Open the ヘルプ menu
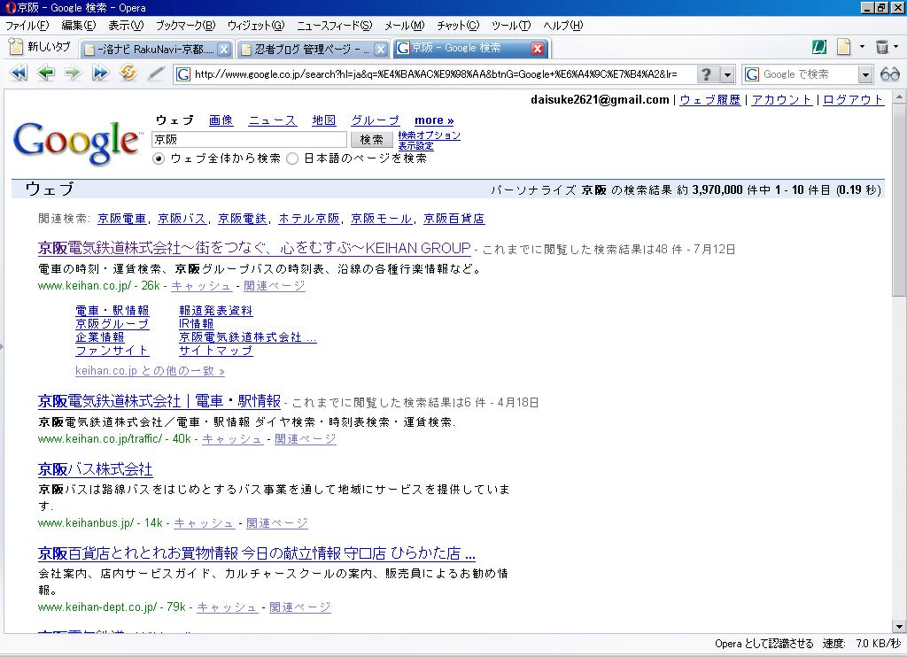Viewport: 907px width, 657px height. 562,26
